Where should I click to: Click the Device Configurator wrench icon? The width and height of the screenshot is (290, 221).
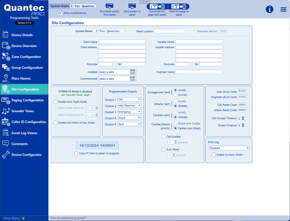pos(6,154)
